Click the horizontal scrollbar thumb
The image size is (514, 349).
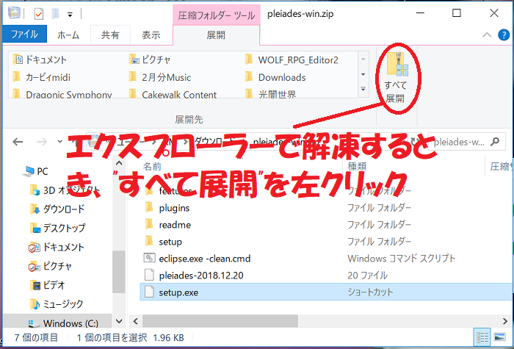click(220, 321)
